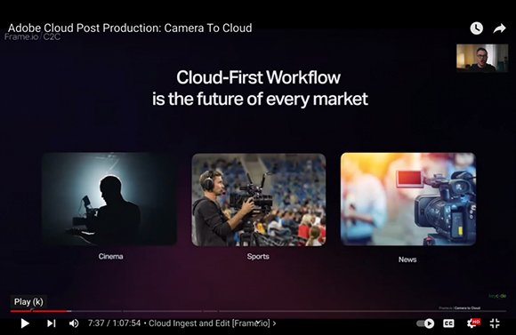Skip to the next video
Image resolution: width=516 pixels, height=335 pixels.
tap(51, 323)
